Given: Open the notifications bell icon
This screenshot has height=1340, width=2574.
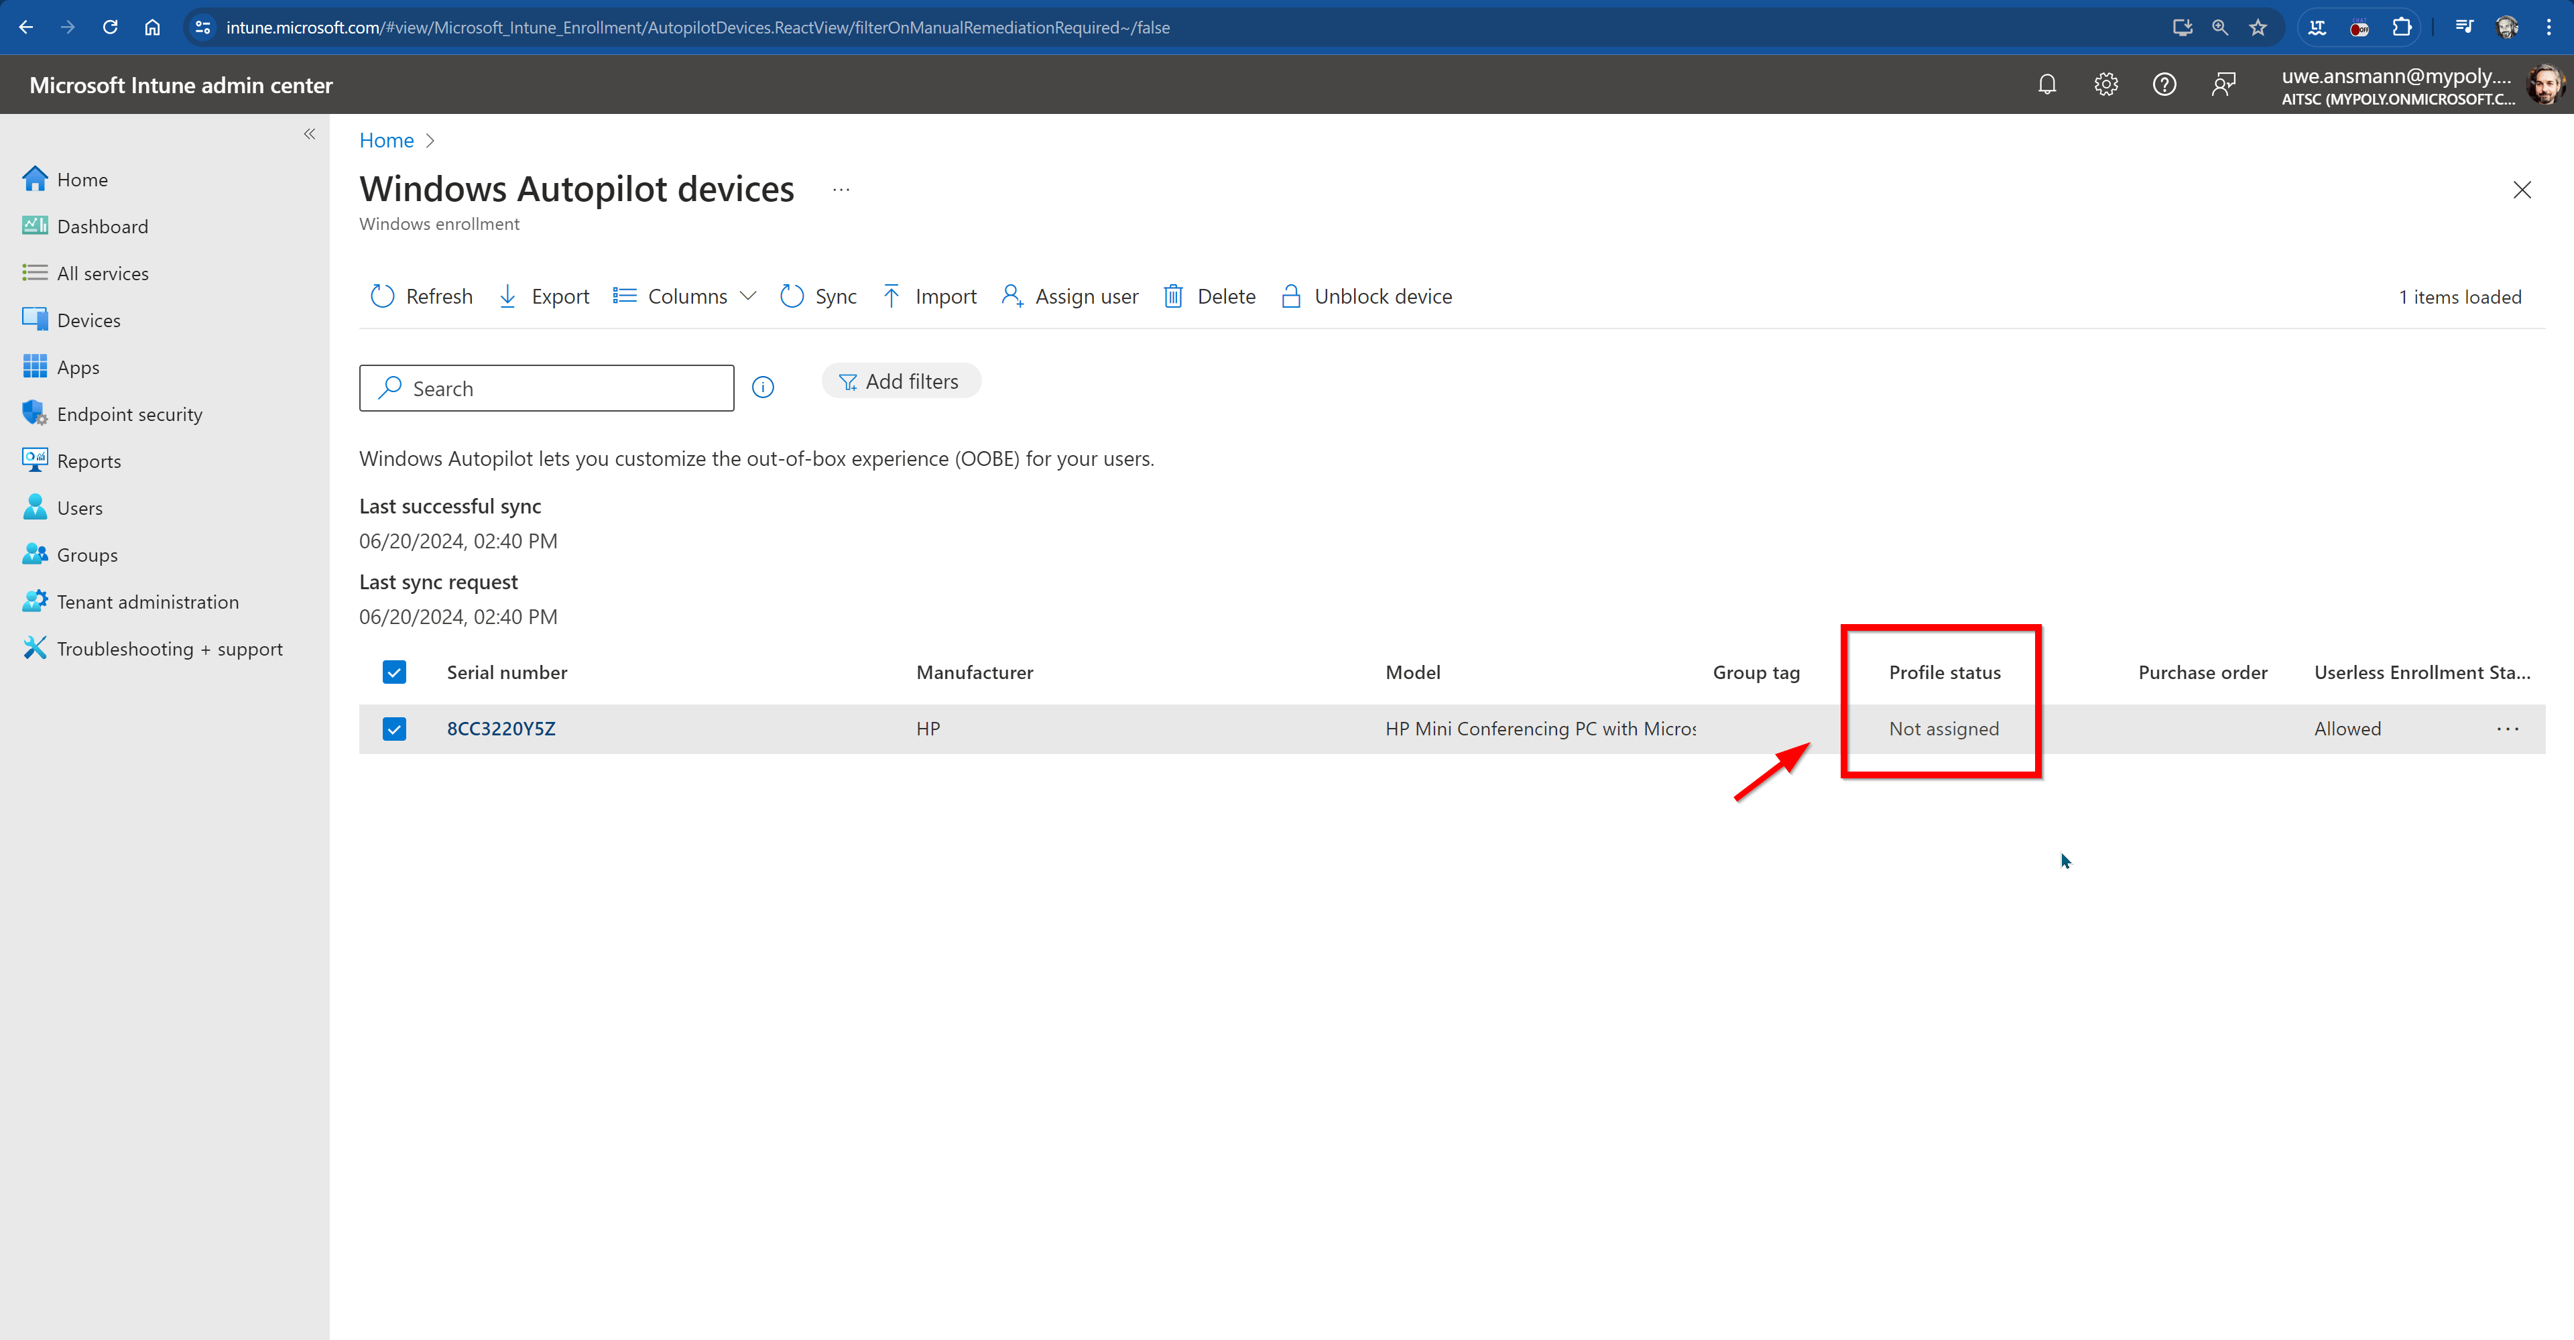Looking at the screenshot, I should pyautogui.click(x=2046, y=85).
